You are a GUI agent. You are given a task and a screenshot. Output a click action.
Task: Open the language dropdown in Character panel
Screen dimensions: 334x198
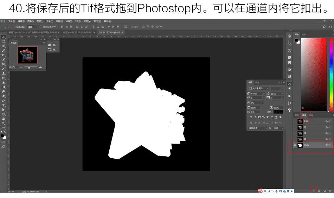(257, 128)
